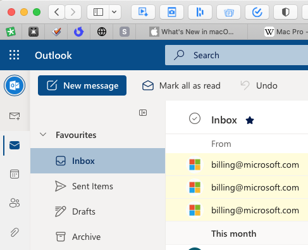Open the Calendar icon in left rail
This screenshot has height=250, width=308.
coord(15,174)
